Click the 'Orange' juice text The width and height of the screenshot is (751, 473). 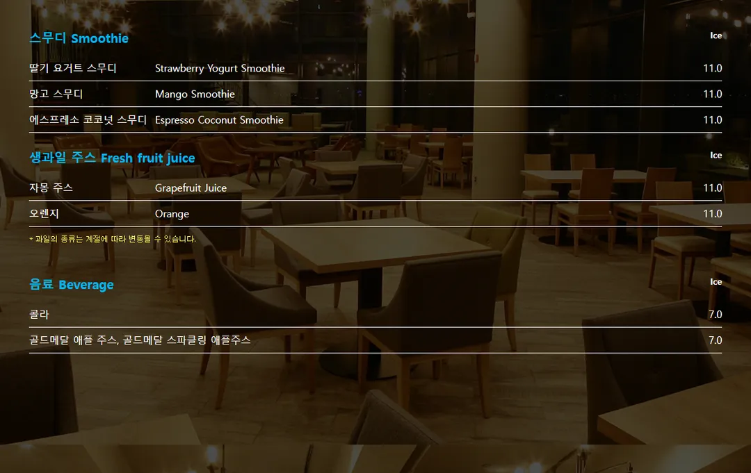pos(172,214)
